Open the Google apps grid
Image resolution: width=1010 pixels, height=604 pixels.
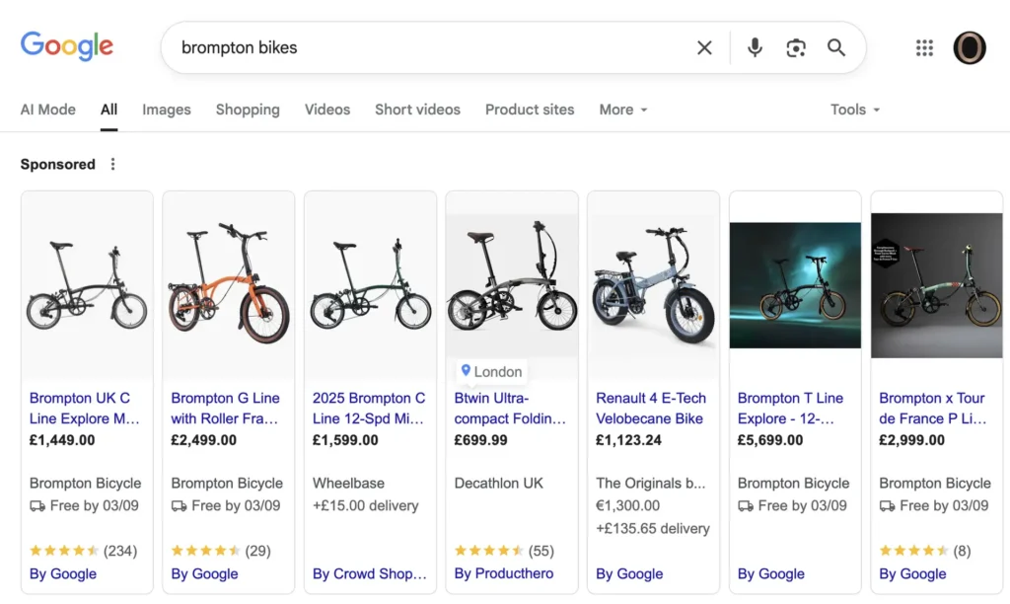pyautogui.click(x=924, y=47)
